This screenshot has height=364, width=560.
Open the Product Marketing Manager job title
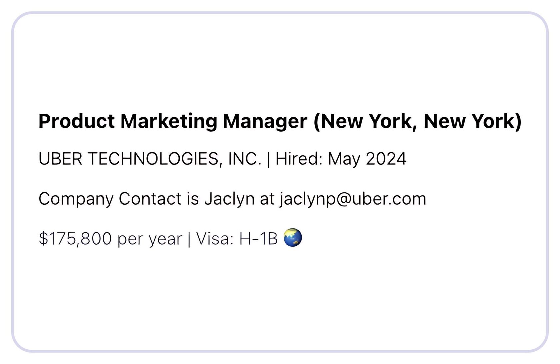pos(173,121)
